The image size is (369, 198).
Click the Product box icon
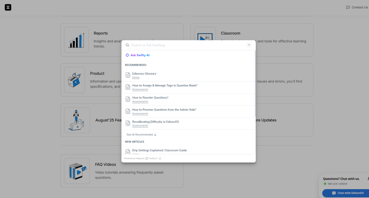tap(74, 80)
